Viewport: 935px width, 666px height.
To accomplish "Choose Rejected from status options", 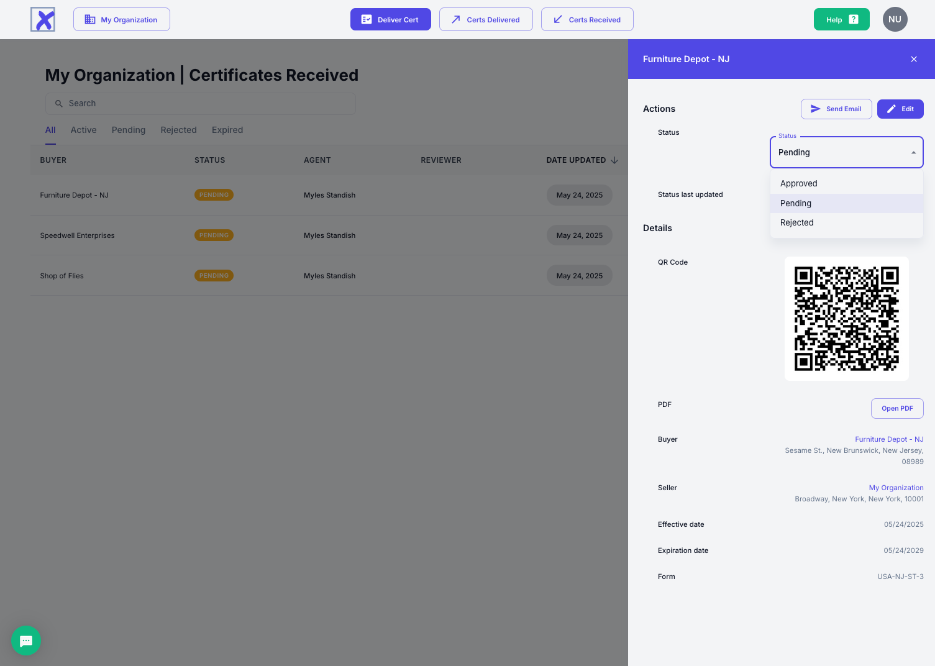I will tap(797, 223).
